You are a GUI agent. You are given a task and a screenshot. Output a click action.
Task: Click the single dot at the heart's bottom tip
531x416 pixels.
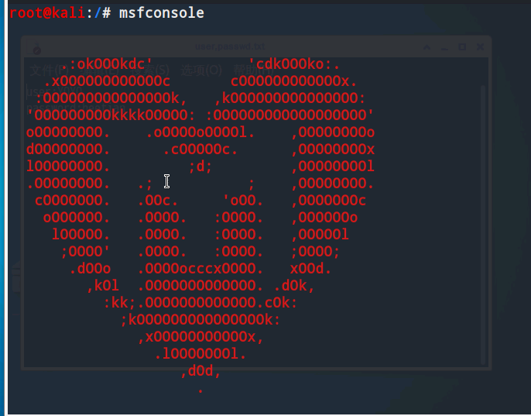[200, 391]
